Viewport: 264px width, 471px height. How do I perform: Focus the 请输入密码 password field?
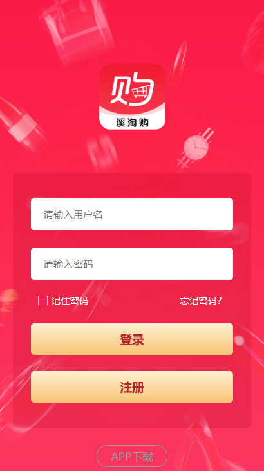(x=132, y=264)
